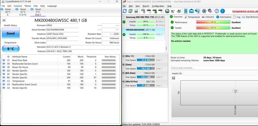Click the Firmware field showing HPG3
The image size is (258, 126).
(x=62, y=26)
